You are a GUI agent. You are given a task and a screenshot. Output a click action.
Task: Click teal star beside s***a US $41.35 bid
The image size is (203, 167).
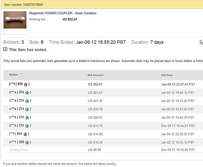[27, 101]
